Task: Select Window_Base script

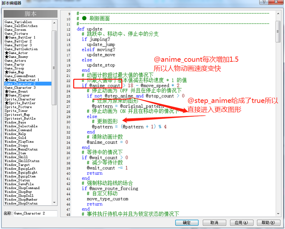Action: (x=15, y=122)
